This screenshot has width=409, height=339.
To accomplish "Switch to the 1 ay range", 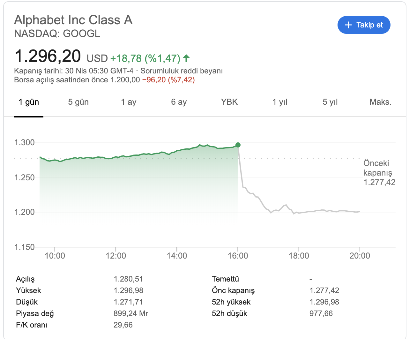I will click(x=129, y=102).
